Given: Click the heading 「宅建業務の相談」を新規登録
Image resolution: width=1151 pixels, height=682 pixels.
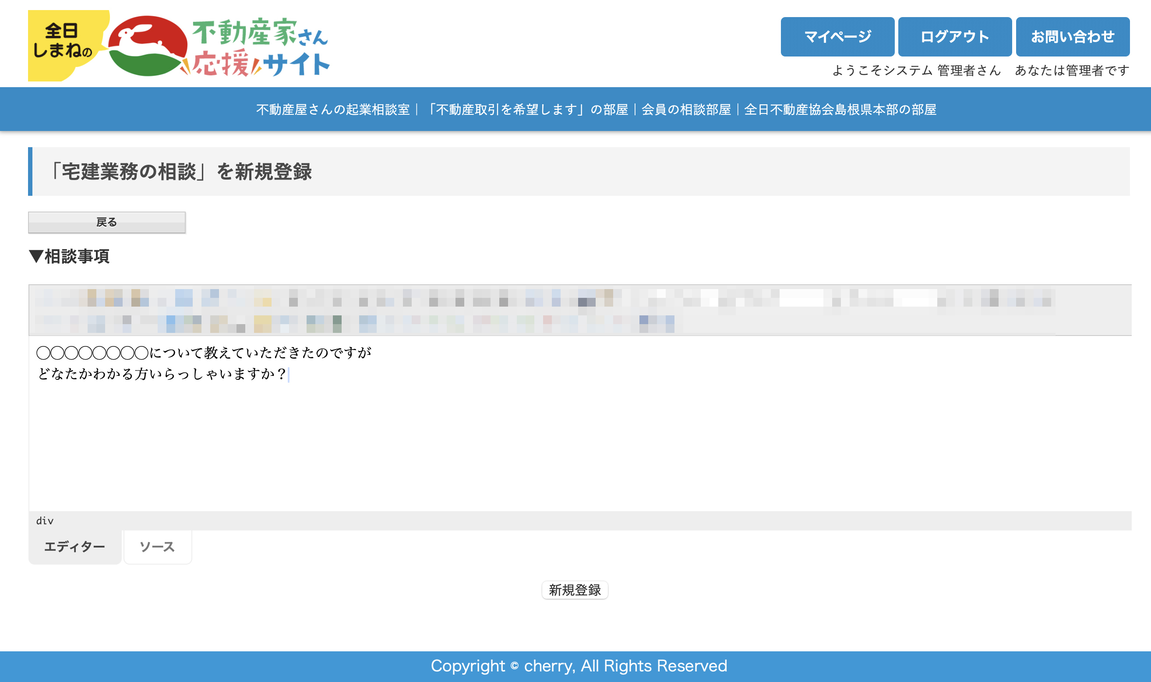Looking at the screenshot, I should click(179, 171).
